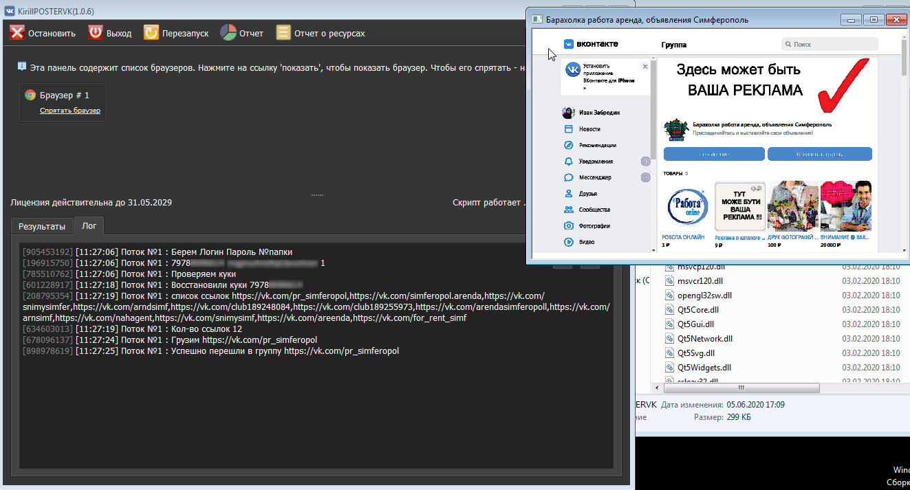Click the Вступить в группу button

[820, 154]
